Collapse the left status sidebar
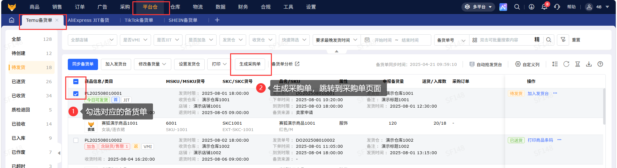This screenshot has height=168, width=617. tap(59, 153)
